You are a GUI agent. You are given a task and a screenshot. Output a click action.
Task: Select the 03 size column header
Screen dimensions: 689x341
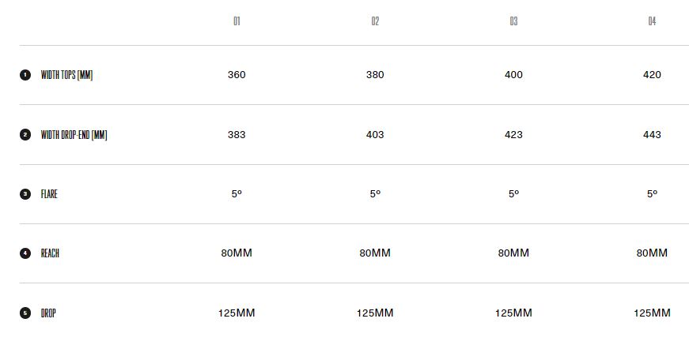[513, 21]
